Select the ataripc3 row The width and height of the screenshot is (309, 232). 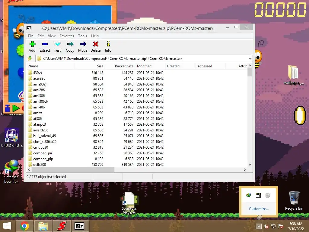[137, 124]
